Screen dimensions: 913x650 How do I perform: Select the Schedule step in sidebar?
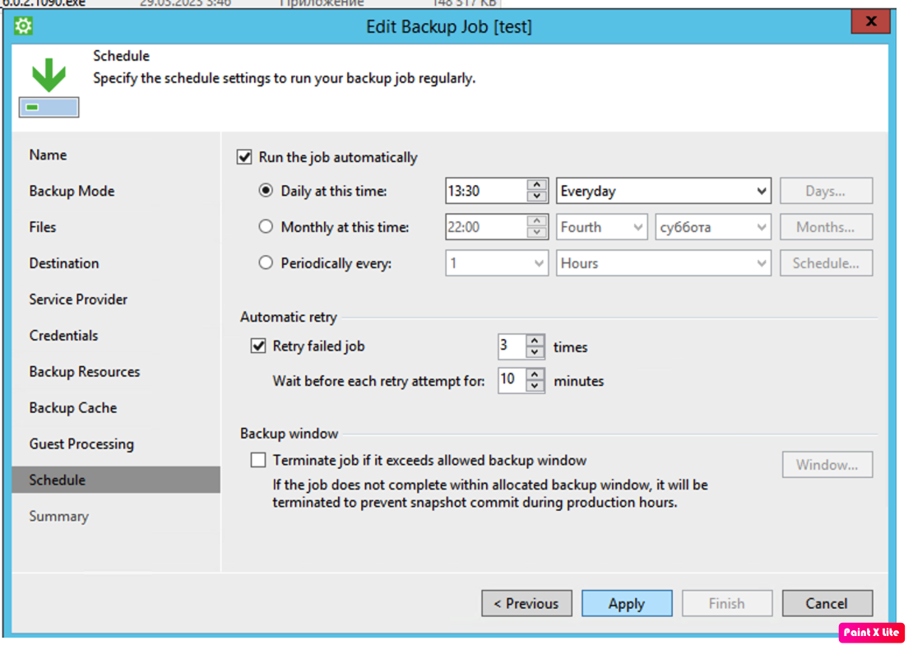[x=116, y=480]
